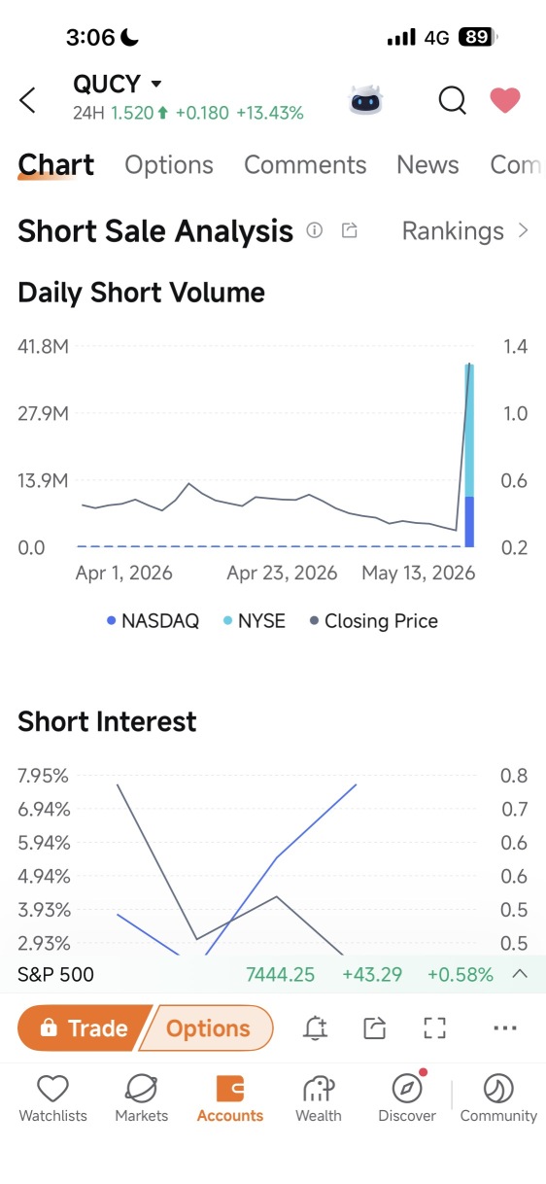Open the three-dot more menu
This screenshot has width=546, height=1184.
tap(504, 1027)
